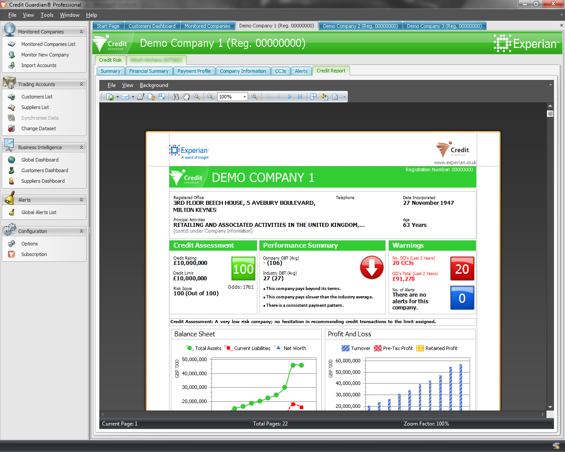Click the send via e-mail envelope icon
Screen dimensions: 565x452
125,97
